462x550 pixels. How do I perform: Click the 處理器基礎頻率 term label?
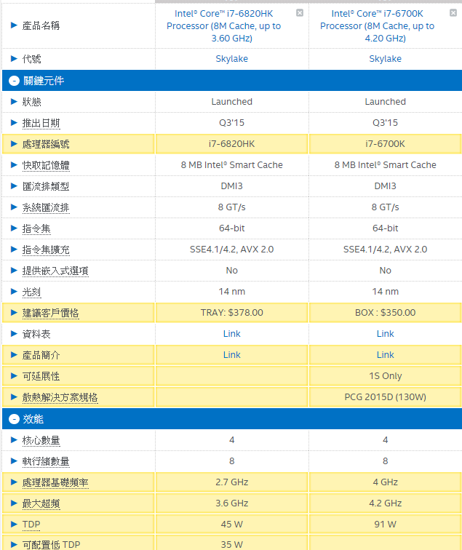55,482
